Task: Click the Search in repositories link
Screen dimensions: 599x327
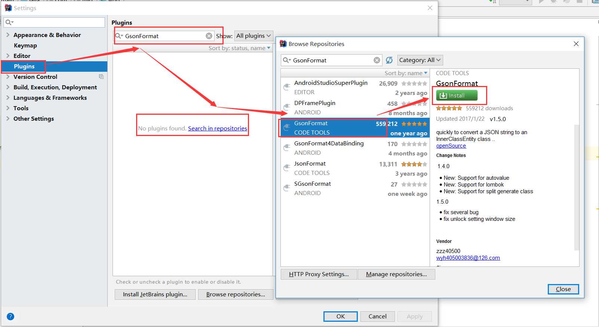Action: (x=218, y=128)
